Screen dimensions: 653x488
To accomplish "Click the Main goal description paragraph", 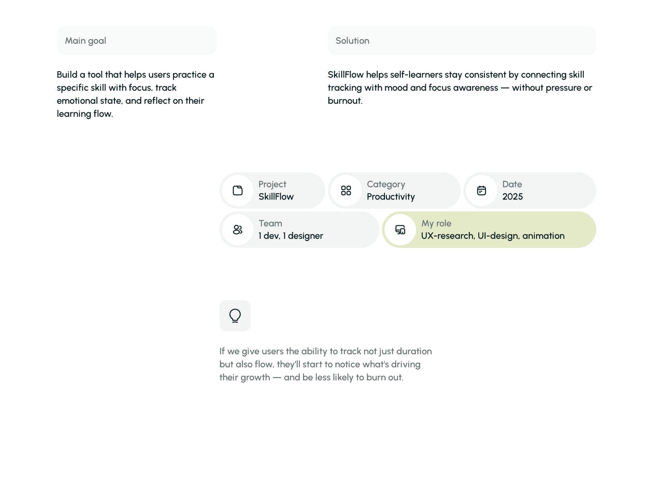I will (x=135, y=94).
